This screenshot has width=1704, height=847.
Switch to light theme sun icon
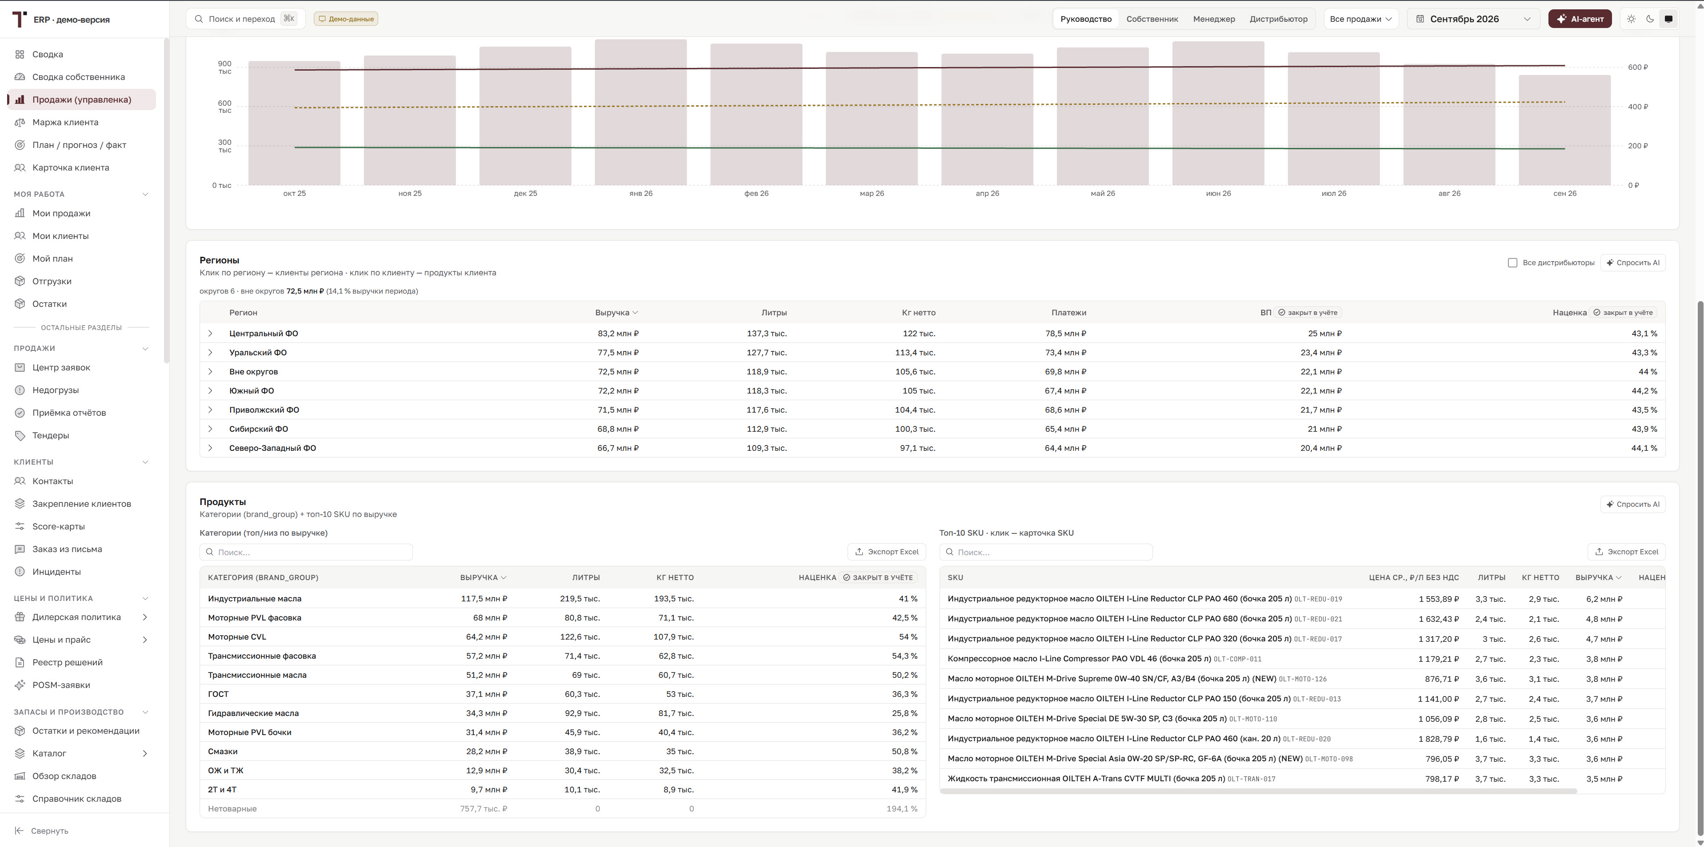click(1631, 19)
